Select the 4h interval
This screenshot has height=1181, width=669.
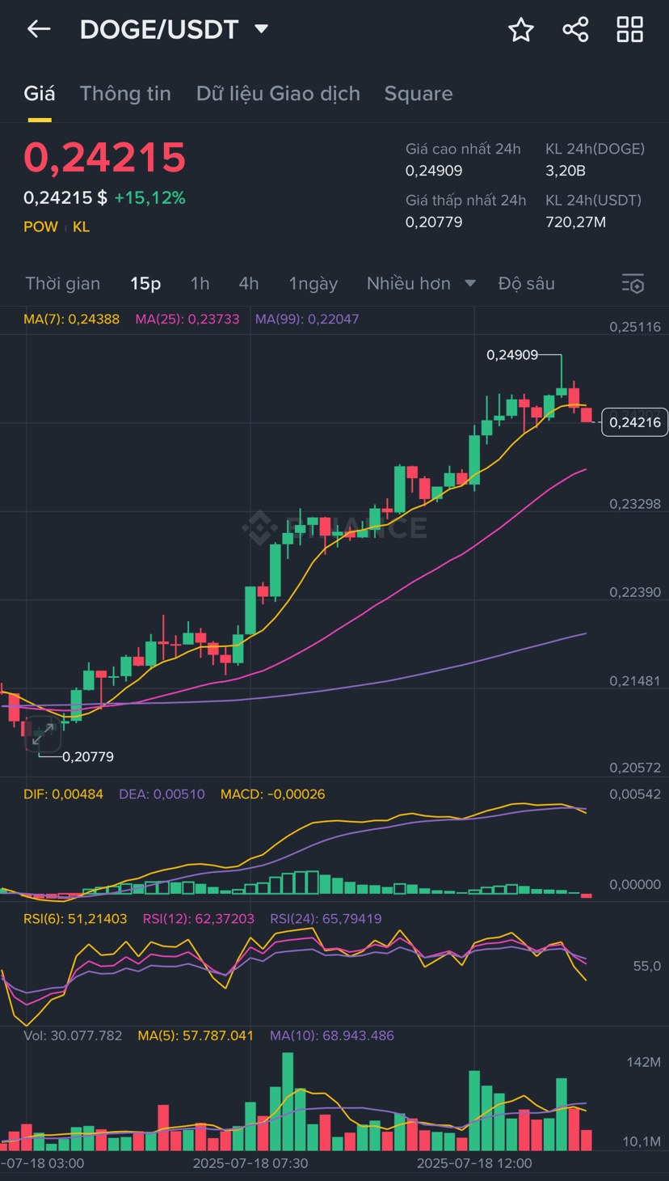(249, 283)
